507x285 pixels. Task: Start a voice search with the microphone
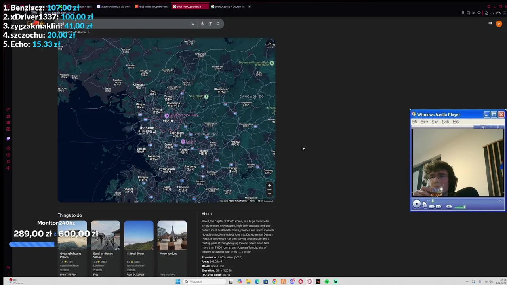coord(202,24)
